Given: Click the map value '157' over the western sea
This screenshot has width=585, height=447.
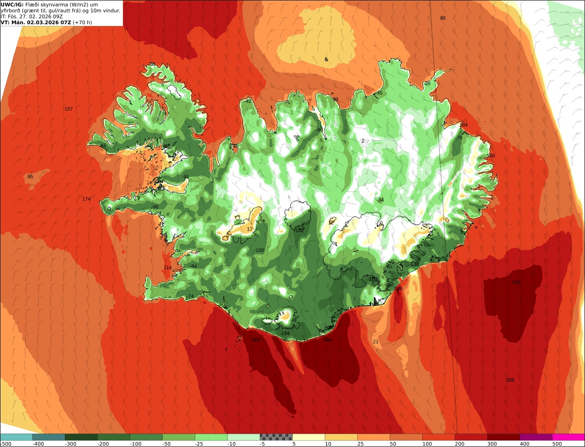Looking at the screenshot, I should [69, 109].
